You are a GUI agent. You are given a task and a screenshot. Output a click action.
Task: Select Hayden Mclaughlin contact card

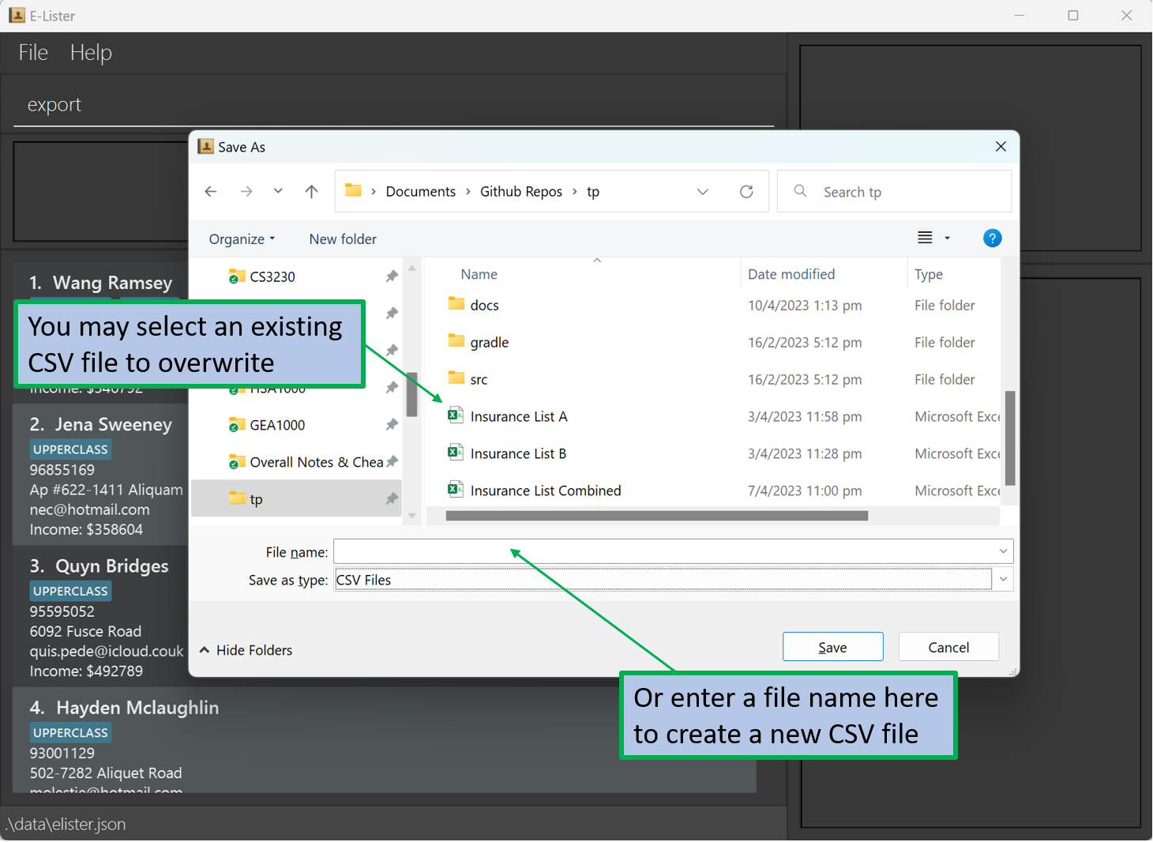coord(385,739)
